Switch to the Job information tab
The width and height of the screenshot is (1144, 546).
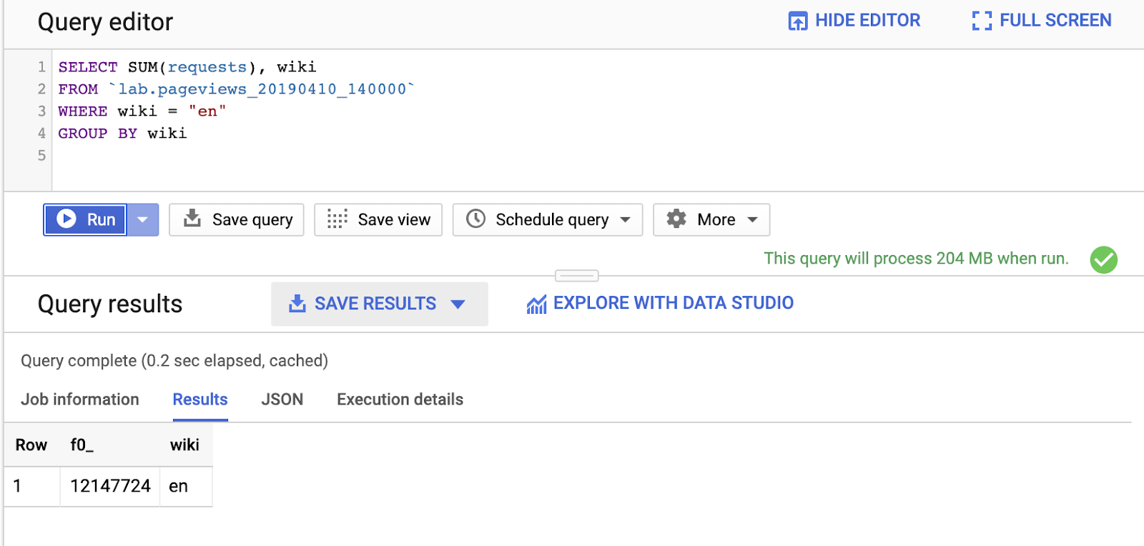point(80,399)
